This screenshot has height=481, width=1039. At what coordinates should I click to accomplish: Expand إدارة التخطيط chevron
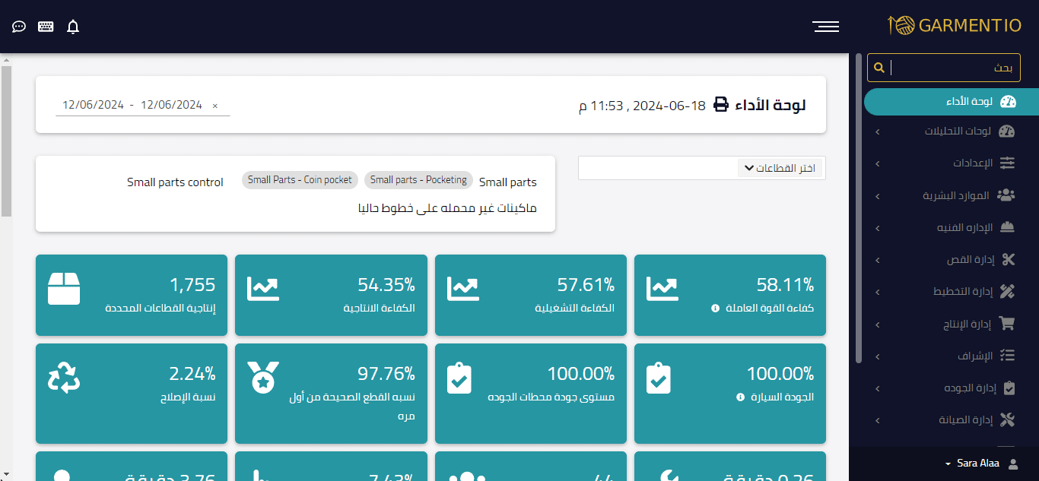pyautogui.click(x=877, y=293)
